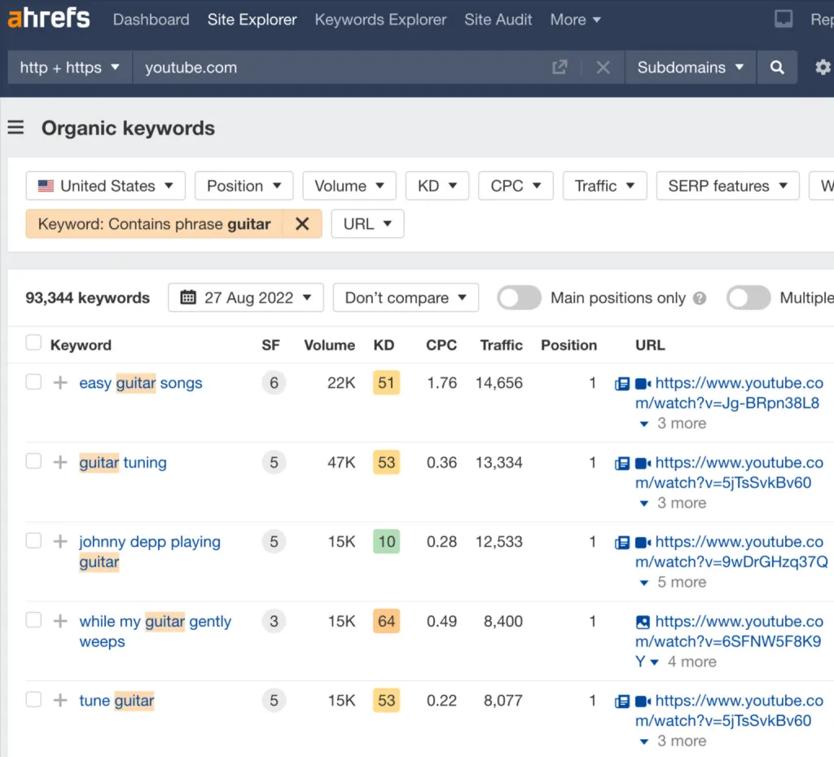Tick the checkbox for johnny depp playing guitar

[x=33, y=541]
